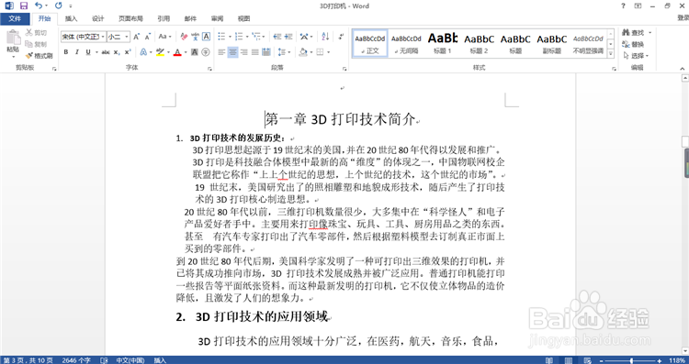Toggle Show/Hide paragraph marks
The image size is (689, 364).
point(341,37)
